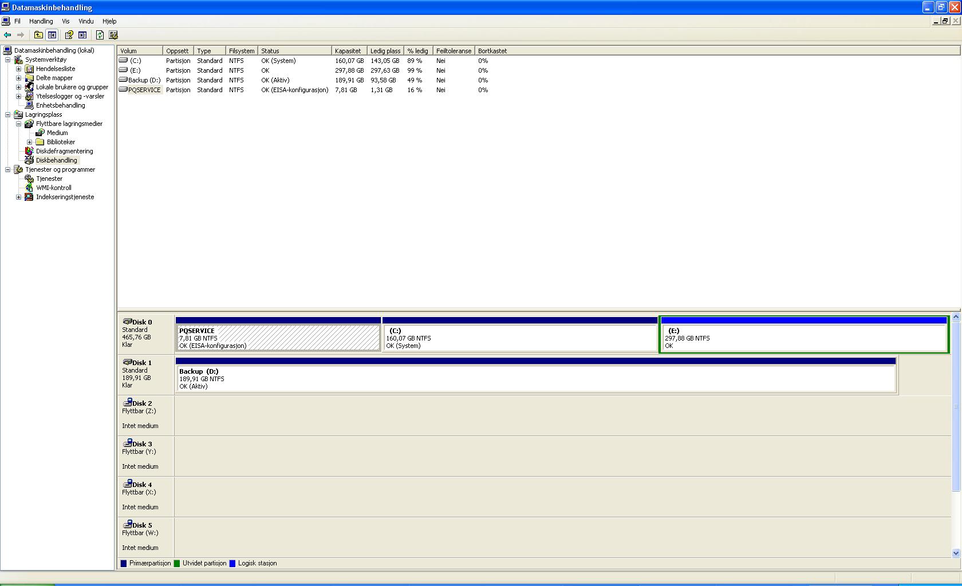
Task: Collapse the Lagringsplass tree node
Action: pos(7,114)
